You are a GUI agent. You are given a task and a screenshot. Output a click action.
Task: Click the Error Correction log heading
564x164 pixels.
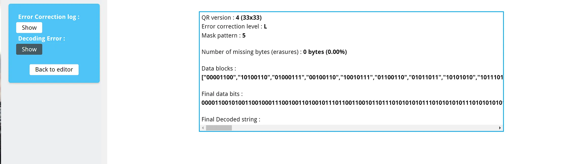[x=49, y=17]
